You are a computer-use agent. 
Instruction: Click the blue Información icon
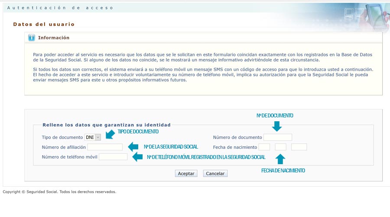[32, 38]
